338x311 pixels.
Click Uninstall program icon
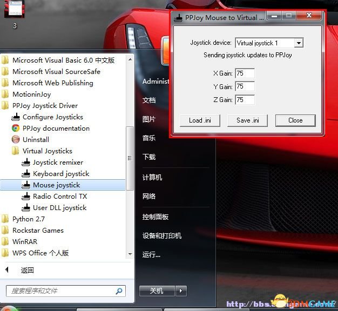[16, 139]
